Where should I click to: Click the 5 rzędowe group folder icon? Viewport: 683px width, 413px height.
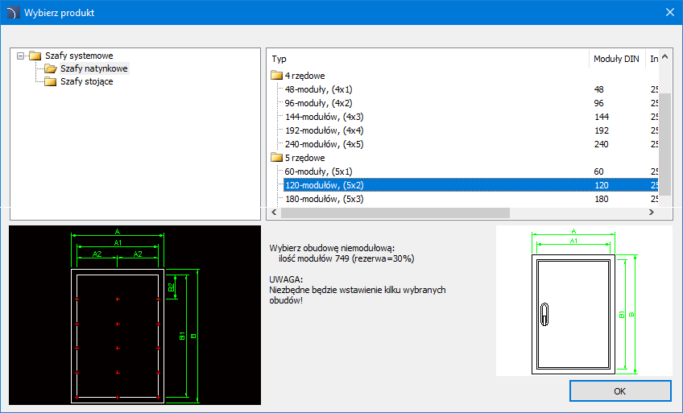[x=277, y=158]
